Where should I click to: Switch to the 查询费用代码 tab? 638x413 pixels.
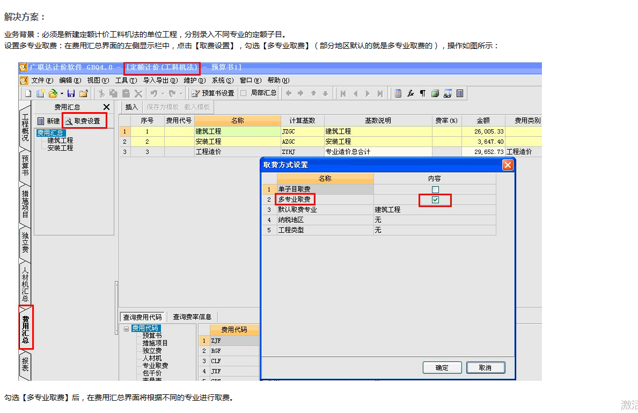click(142, 317)
